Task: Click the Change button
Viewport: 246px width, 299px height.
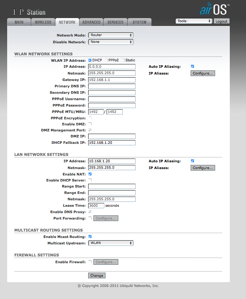Action: [x=97, y=276]
